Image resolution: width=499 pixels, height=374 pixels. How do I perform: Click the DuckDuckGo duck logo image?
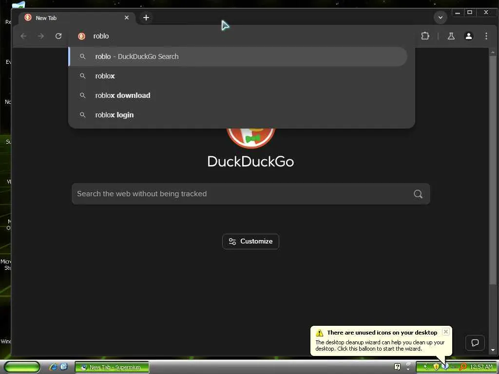251,138
